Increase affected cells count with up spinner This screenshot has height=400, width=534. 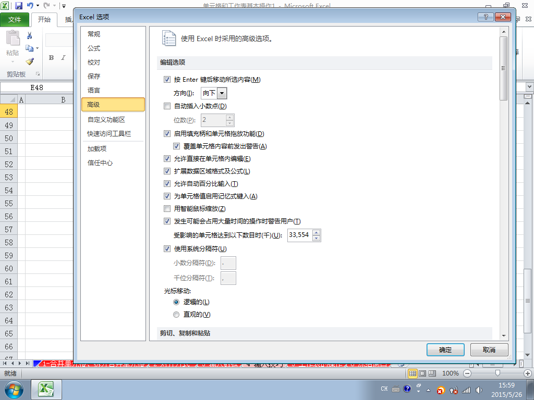[317, 232]
